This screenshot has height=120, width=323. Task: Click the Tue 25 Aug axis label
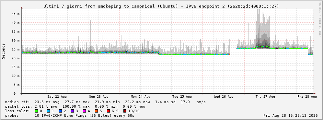coord(182,97)
